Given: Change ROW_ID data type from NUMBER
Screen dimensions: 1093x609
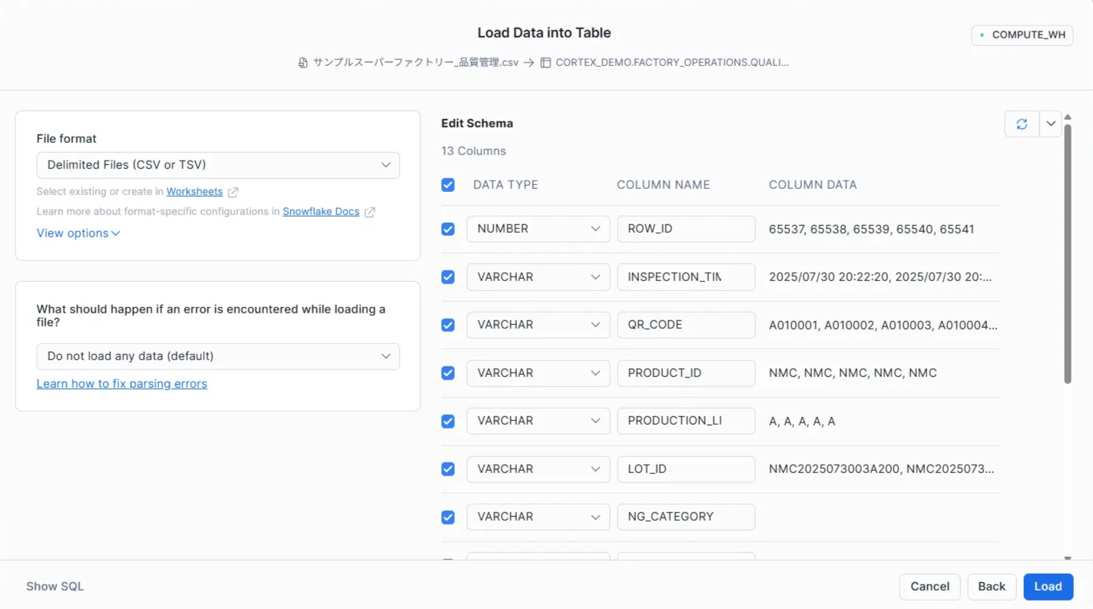Looking at the screenshot, I should [538, 229].
